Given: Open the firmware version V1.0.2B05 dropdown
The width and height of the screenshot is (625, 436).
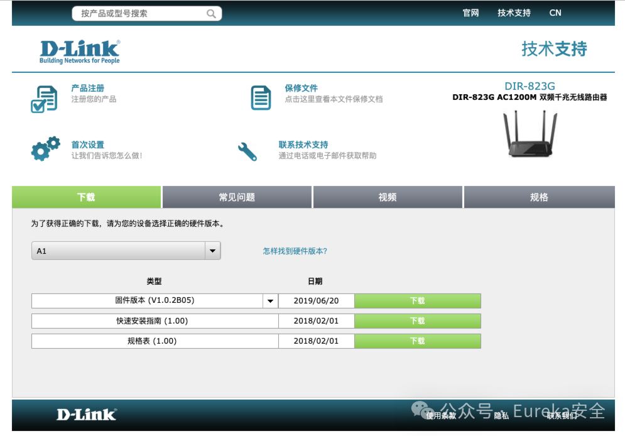Looking at the screenshot, I should point(155,301).
